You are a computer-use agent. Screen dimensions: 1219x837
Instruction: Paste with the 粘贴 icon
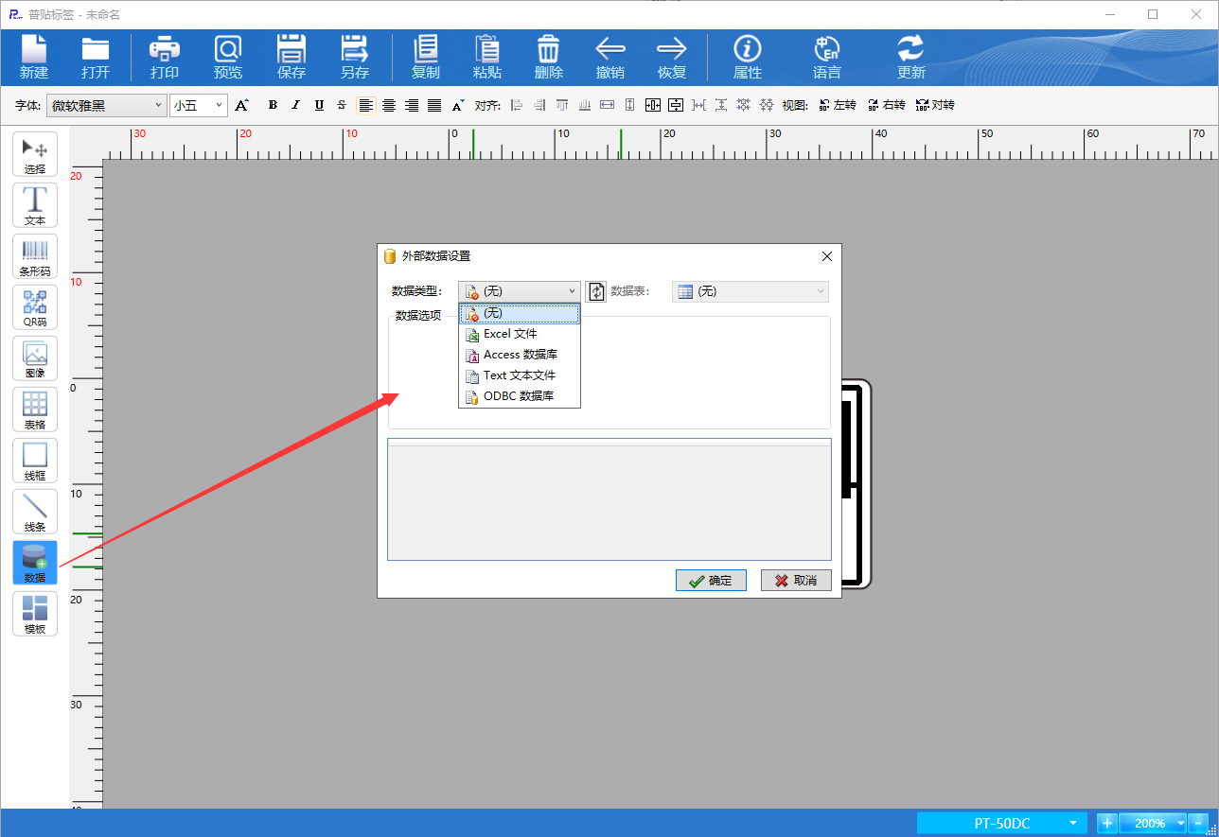coord(487,57)
